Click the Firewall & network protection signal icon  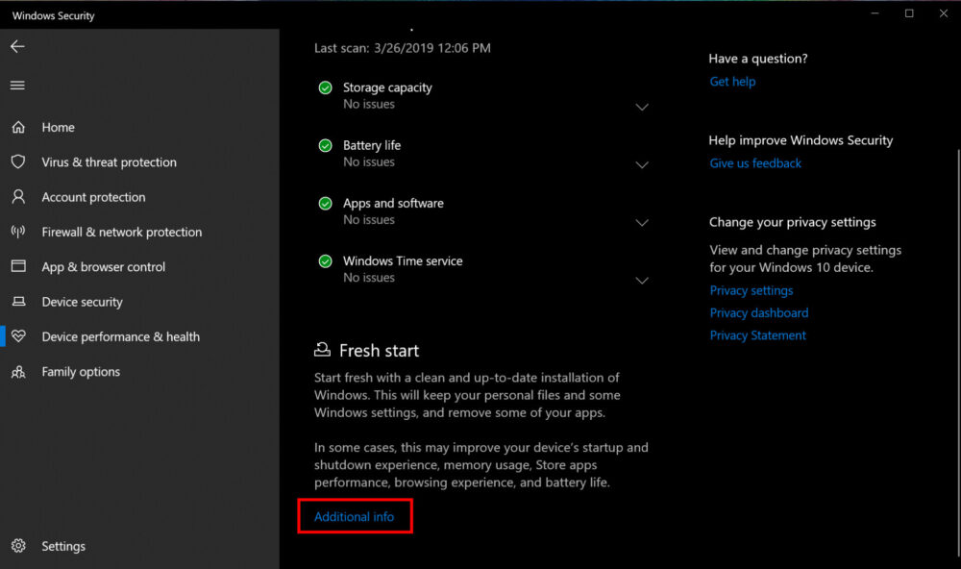pos(18,232)
